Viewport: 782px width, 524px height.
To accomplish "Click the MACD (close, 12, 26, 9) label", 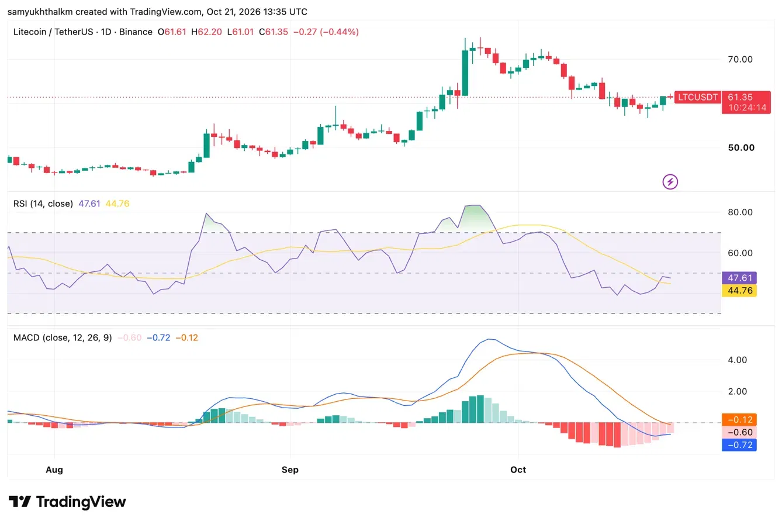I will (x=63, y=337).
